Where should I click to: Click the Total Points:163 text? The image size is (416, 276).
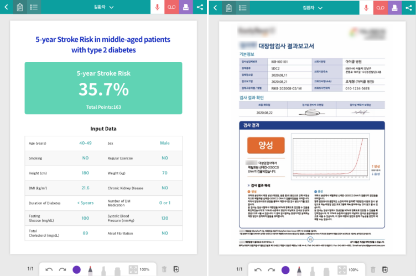coord(103,107)
